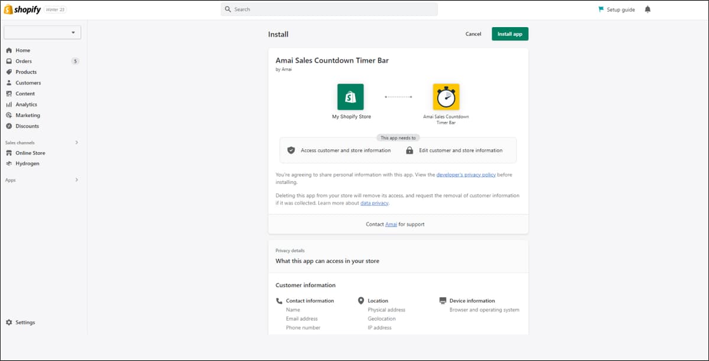Click the Home house icon
This screenshot has width=709, height=361.
[9, 50]
